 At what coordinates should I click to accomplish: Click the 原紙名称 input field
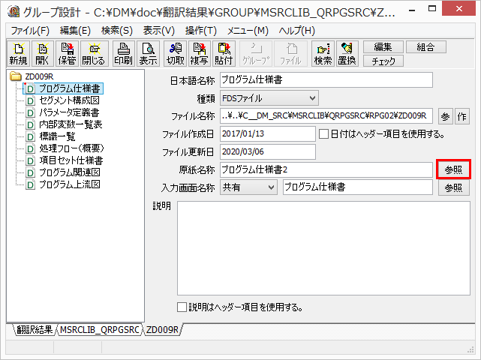(326, 169)
